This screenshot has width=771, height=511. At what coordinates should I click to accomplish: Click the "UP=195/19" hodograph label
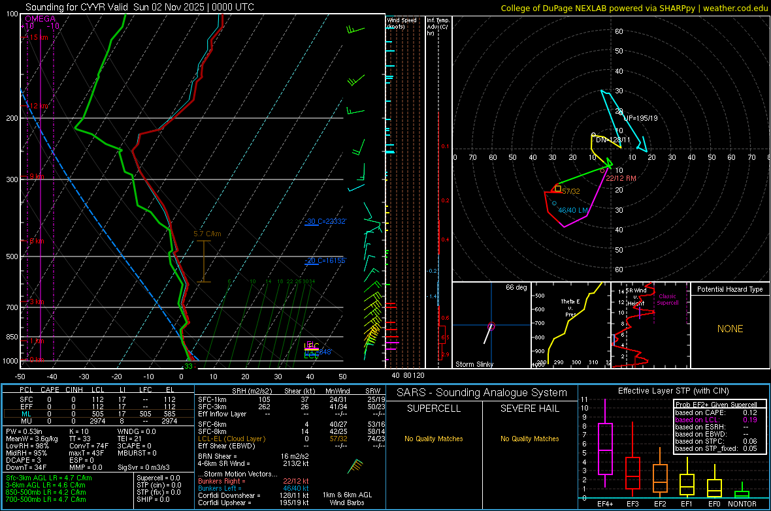pos(640,118)
